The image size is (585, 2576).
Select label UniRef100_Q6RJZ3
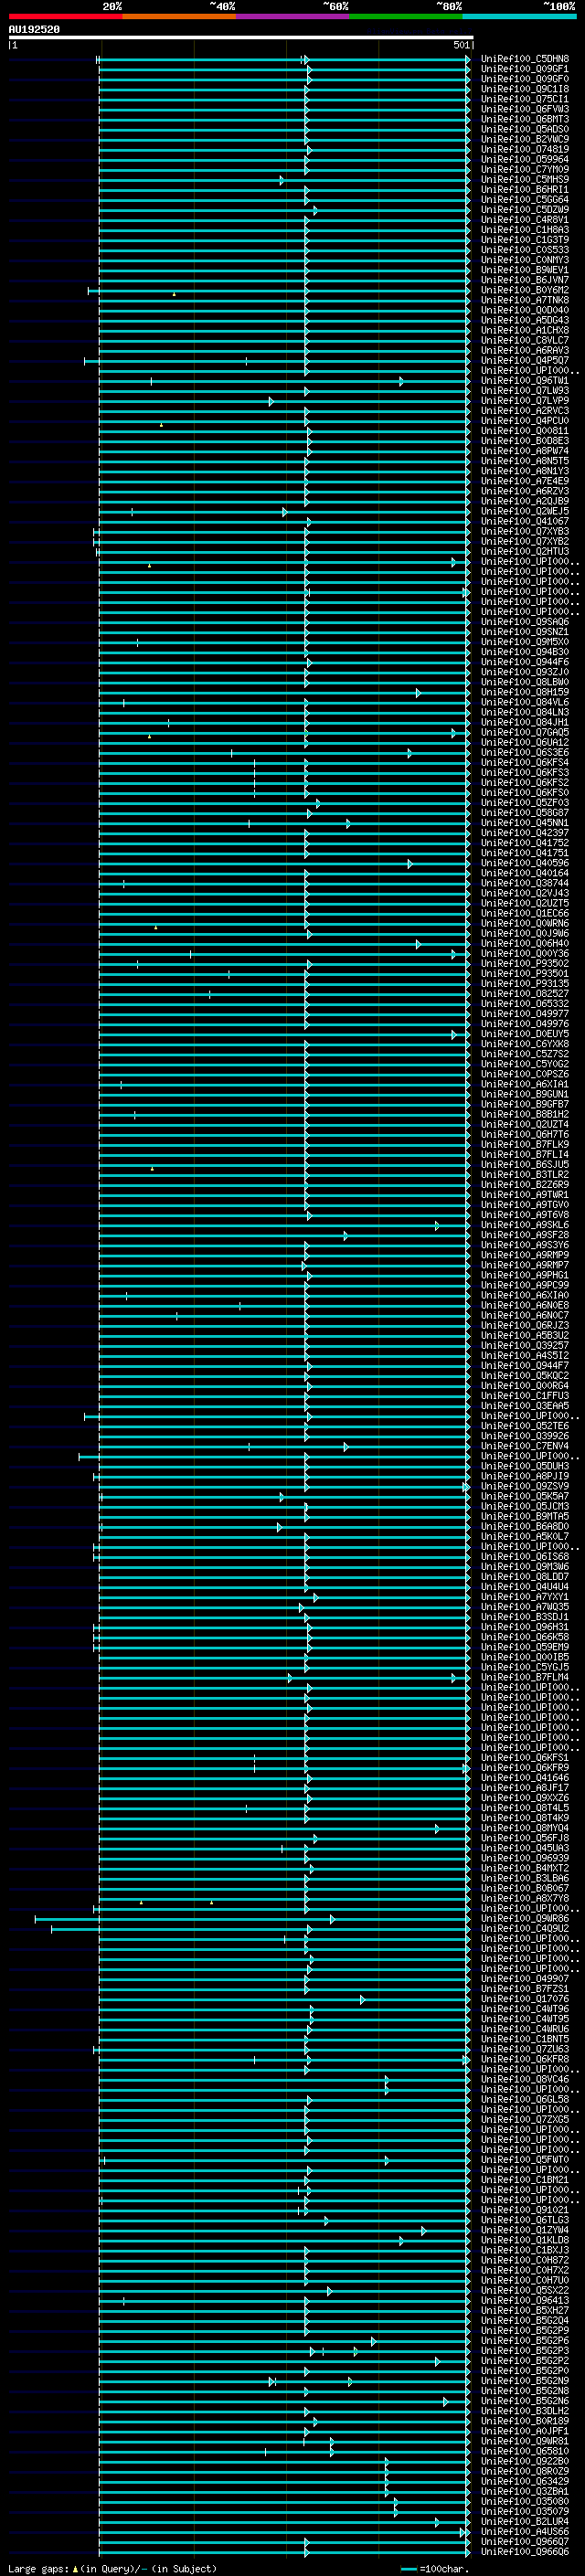pos(525,1326)
